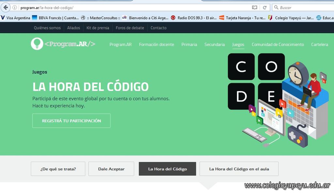Click the program.ar URL address field

click(x=130, y=7)
